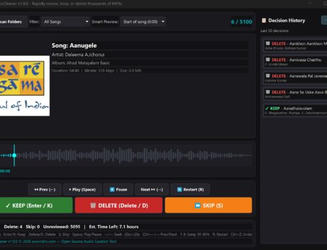This screenshot has width=327, height=250.
Task: Click 'Est. Time Left: 7.1 hours' status
Action: pyautogui.click(x=114, y=227)
